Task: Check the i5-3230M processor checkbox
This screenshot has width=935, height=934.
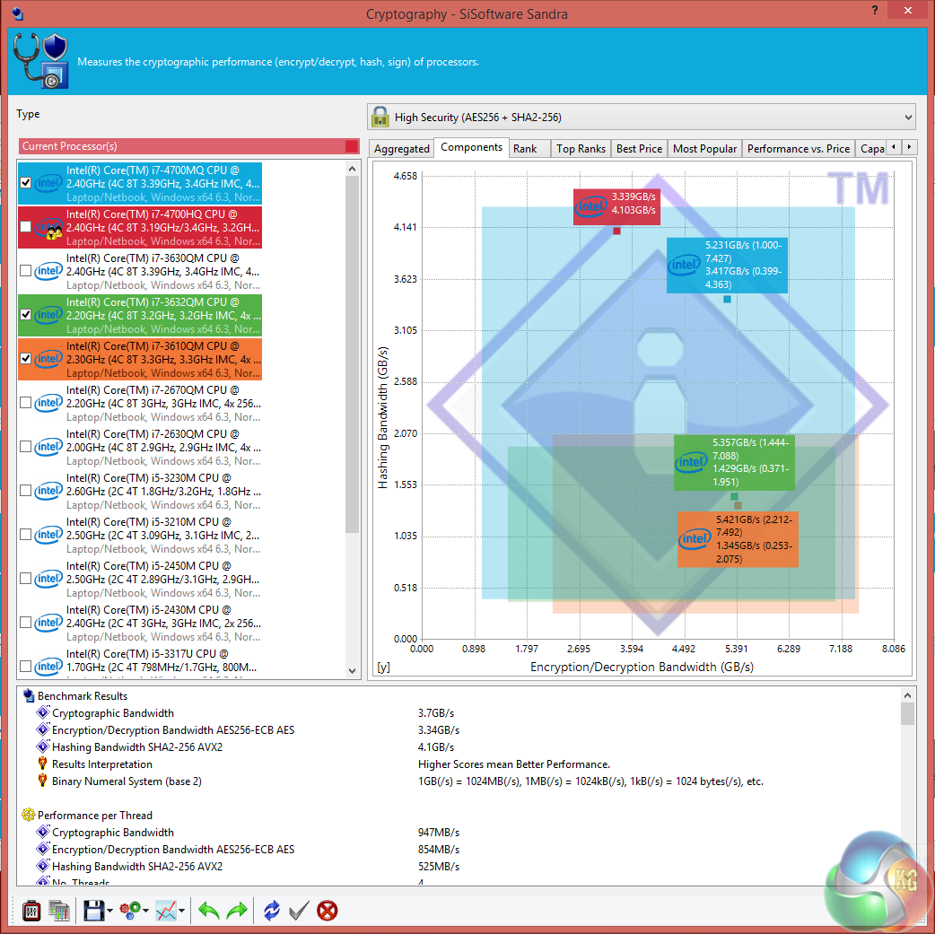Action: click(x=26, y=490)
